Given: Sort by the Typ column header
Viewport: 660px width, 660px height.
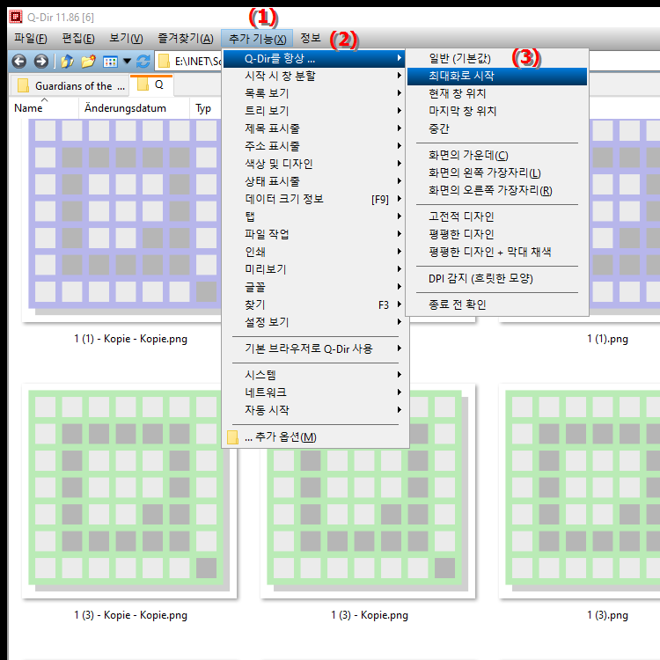Looking at the screenshot, I should tap(205, 108).
